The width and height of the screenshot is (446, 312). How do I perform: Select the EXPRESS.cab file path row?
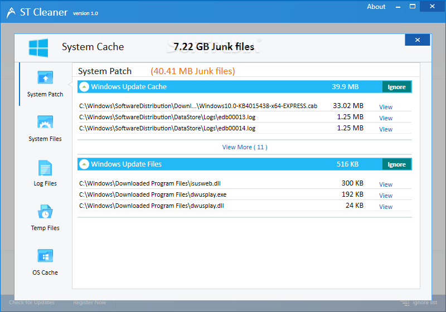click(198, 106)
